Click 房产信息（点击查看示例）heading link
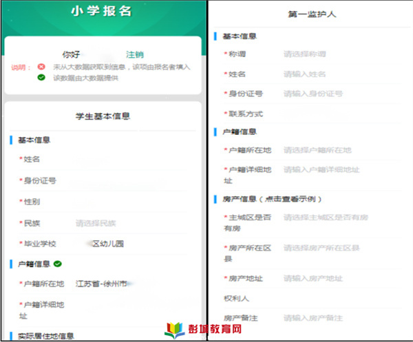 tap(272, 199)
